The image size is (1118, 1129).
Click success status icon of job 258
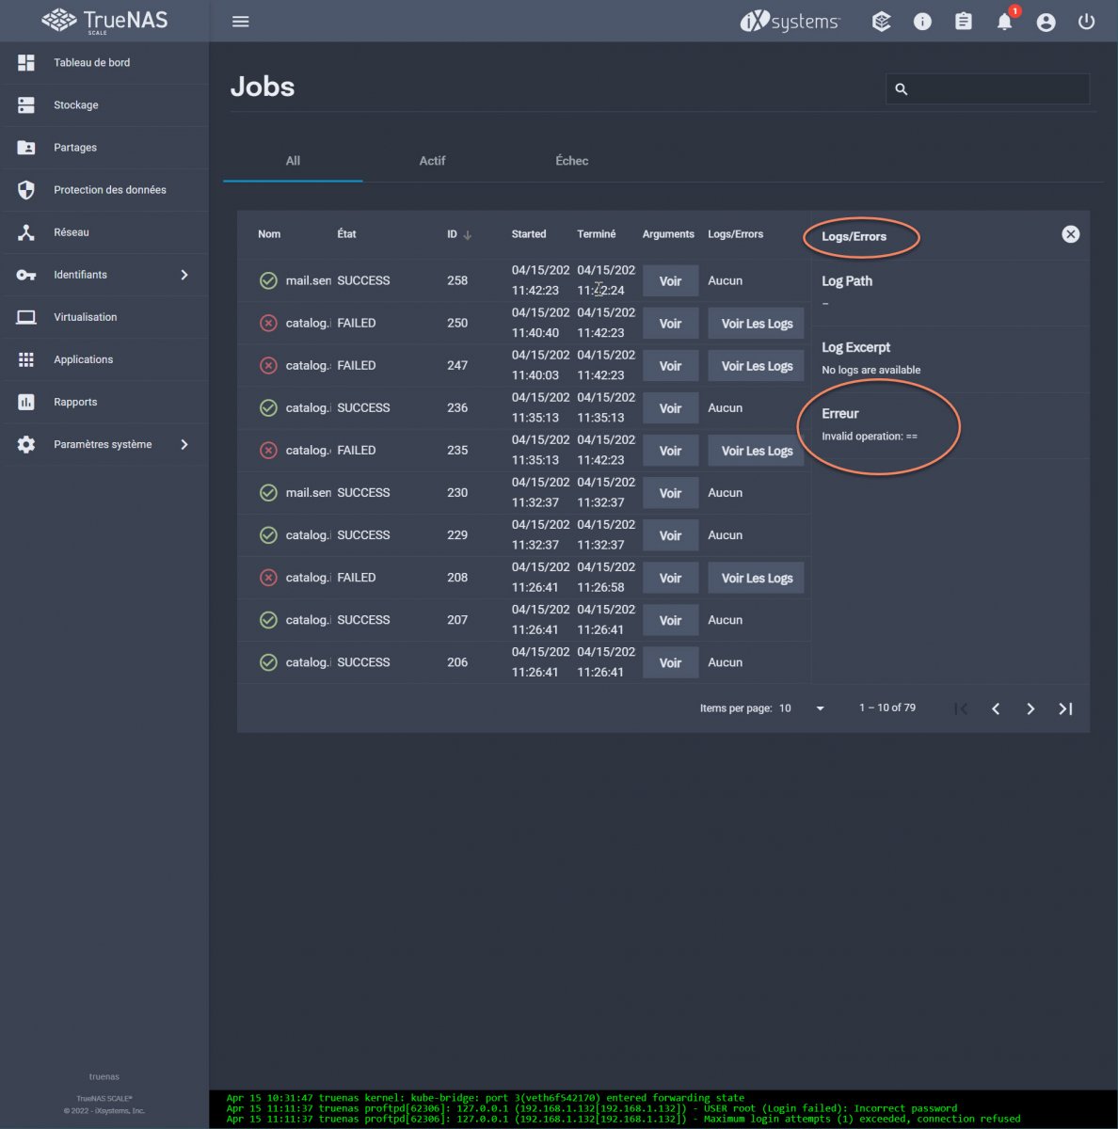[x=268, y=280]
